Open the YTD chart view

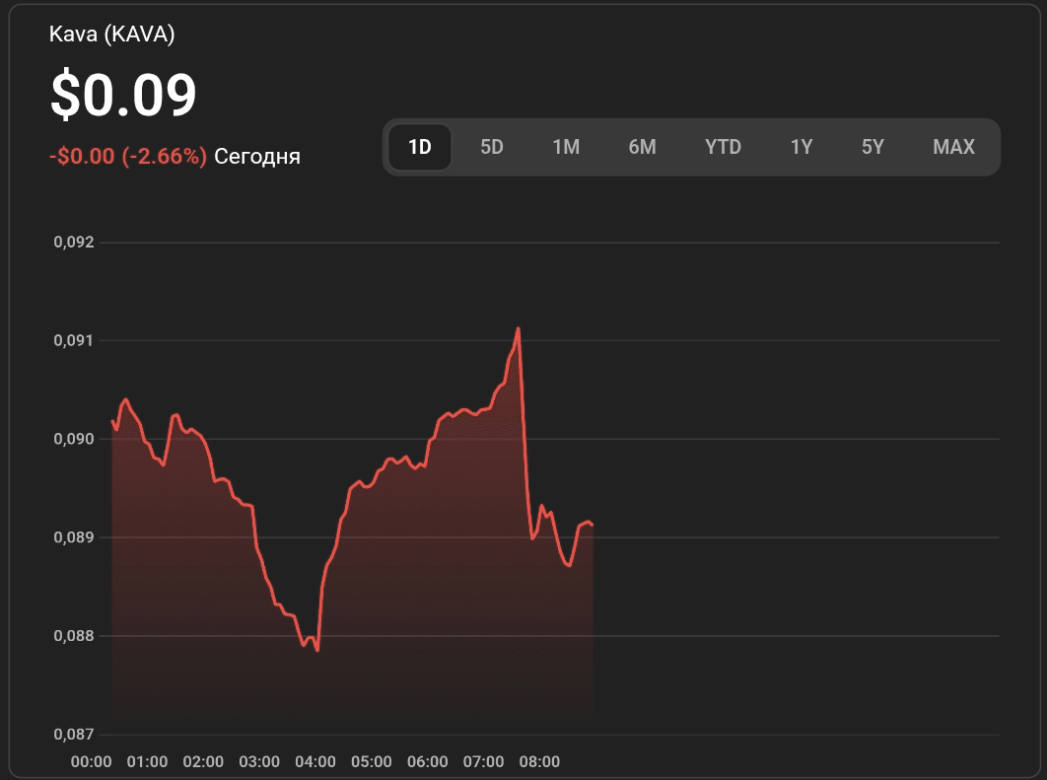coord(724,147)
